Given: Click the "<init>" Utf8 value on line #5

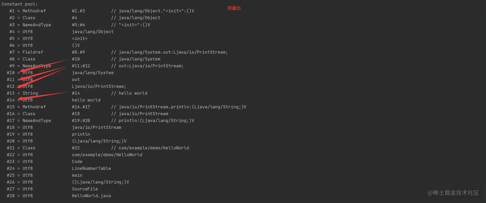Looking at the screenshot, I should (x=80, y=39).
